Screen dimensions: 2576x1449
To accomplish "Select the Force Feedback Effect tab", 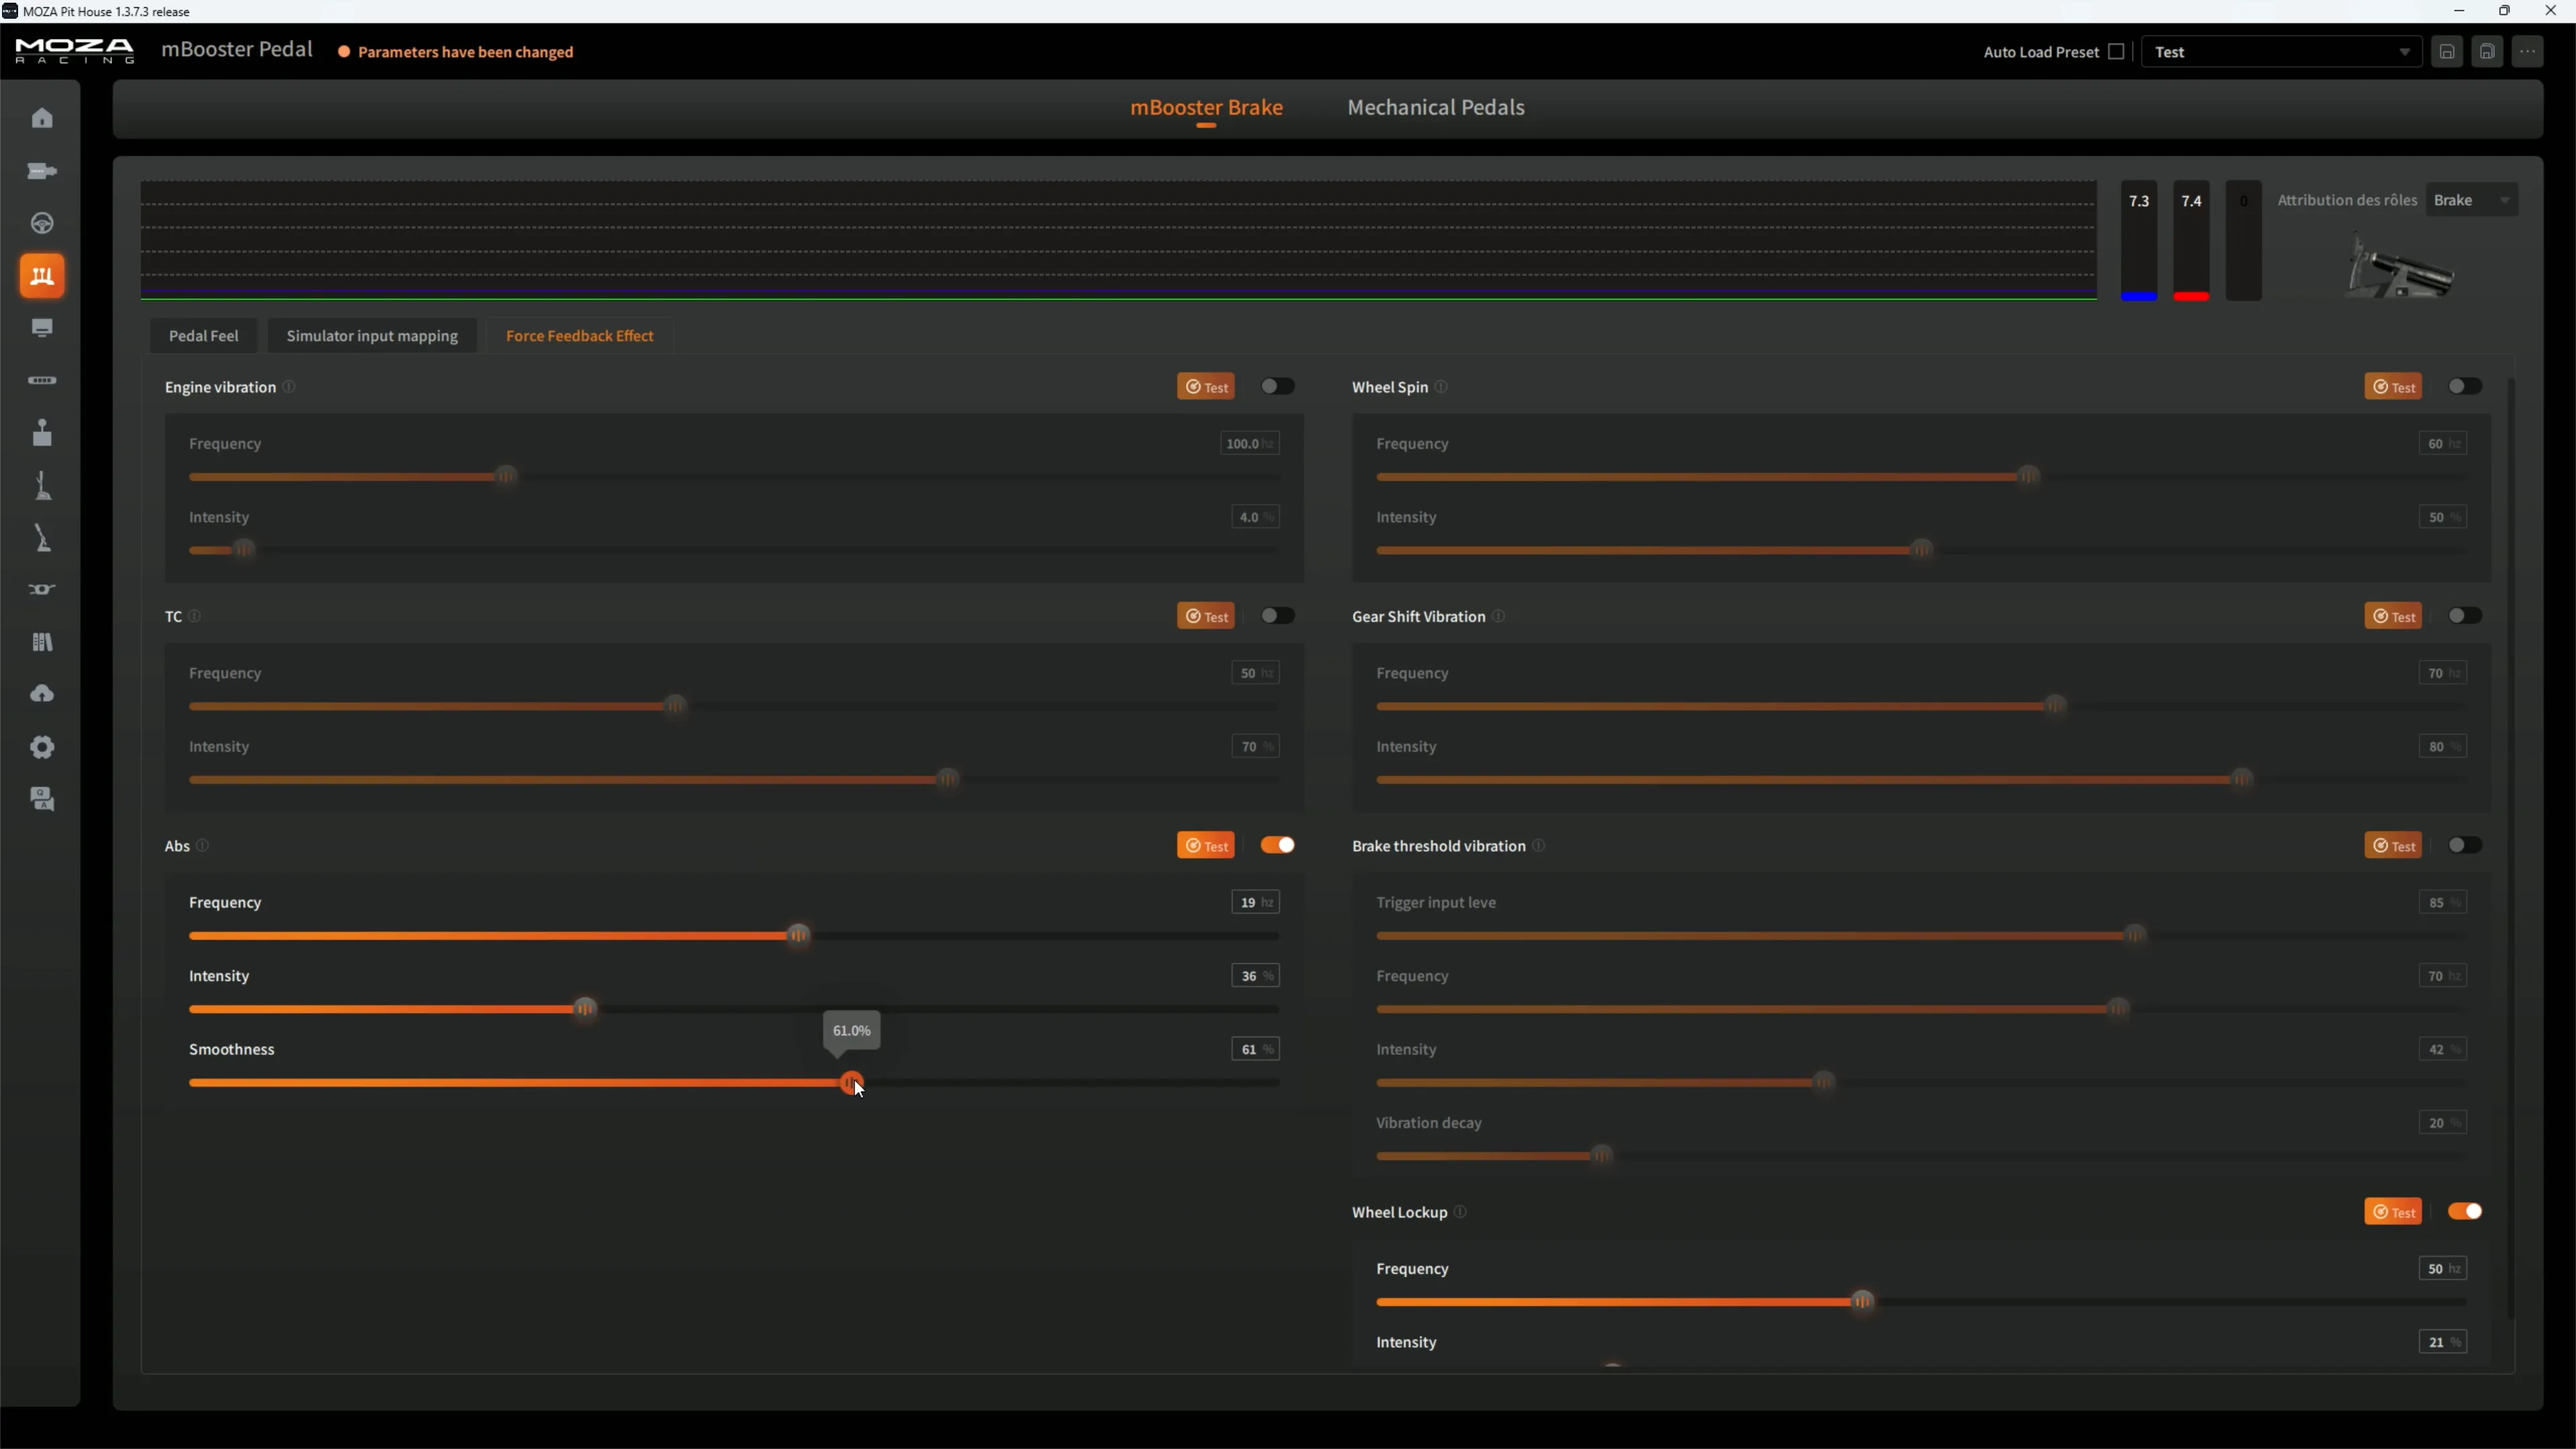I will tap(580, 336).
